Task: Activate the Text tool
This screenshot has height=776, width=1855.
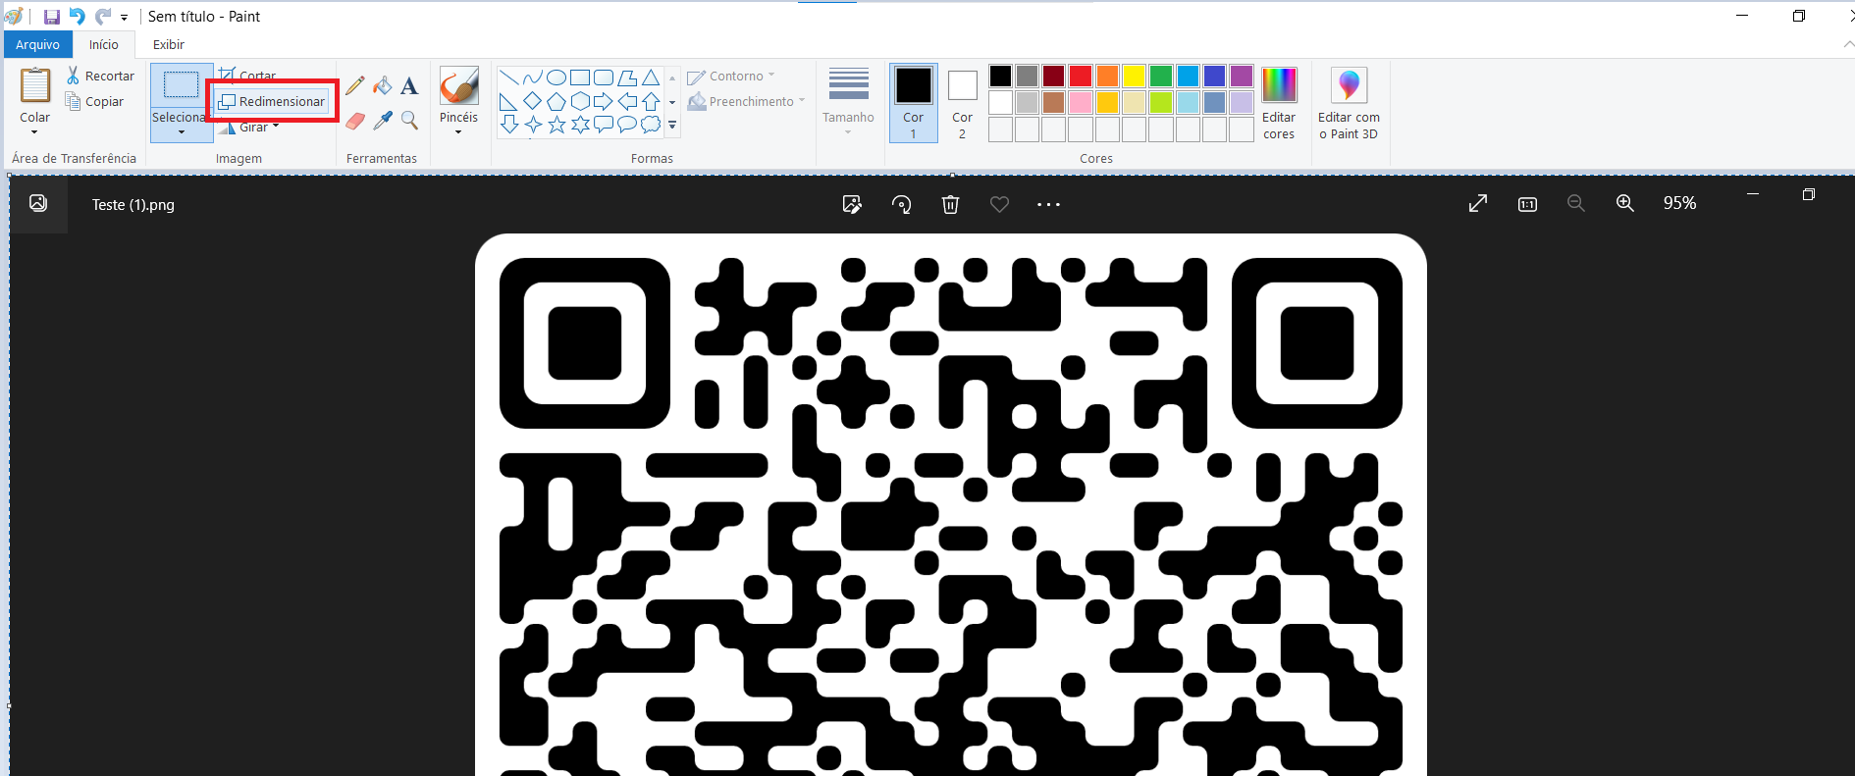Action: click(x=409, y=86)
